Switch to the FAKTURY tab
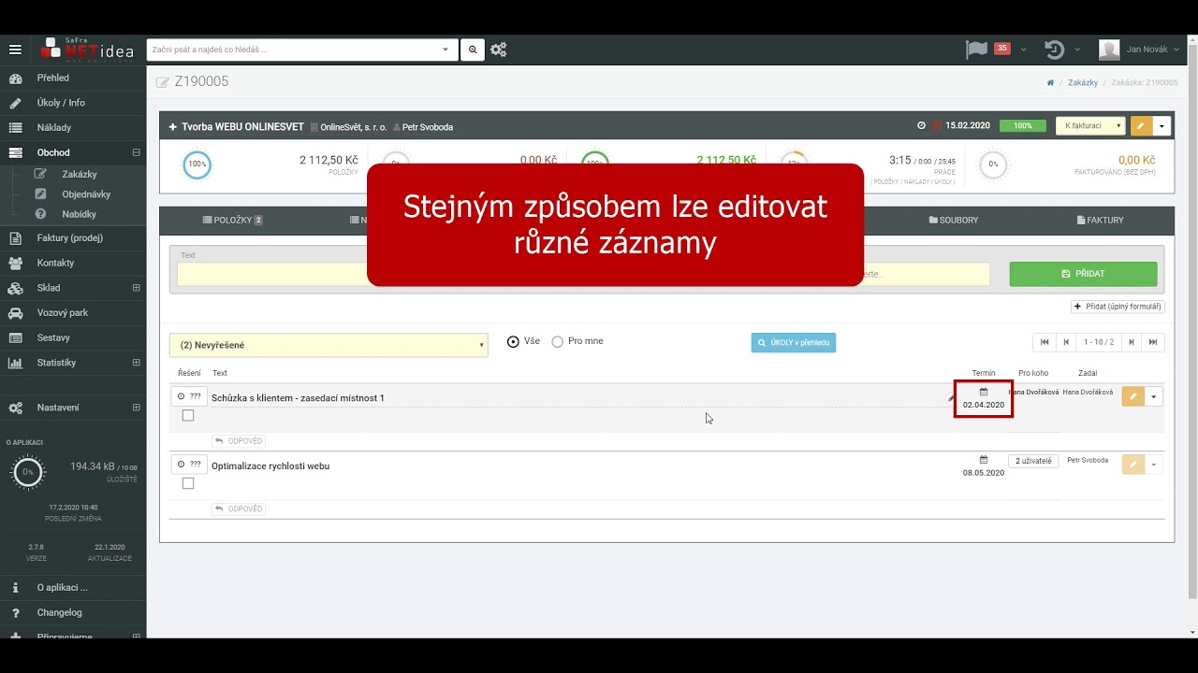 1099,221
